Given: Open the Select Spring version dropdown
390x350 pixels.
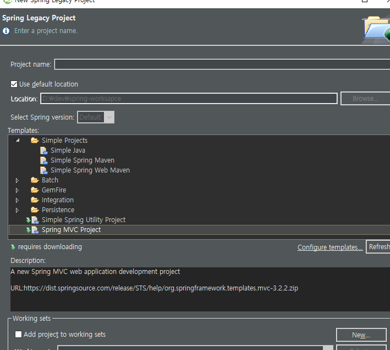Looking at the screenshot, I should [96, 117].
